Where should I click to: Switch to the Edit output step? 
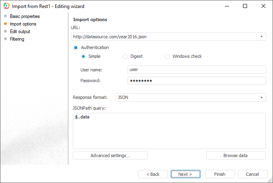(x=20, y=31)
